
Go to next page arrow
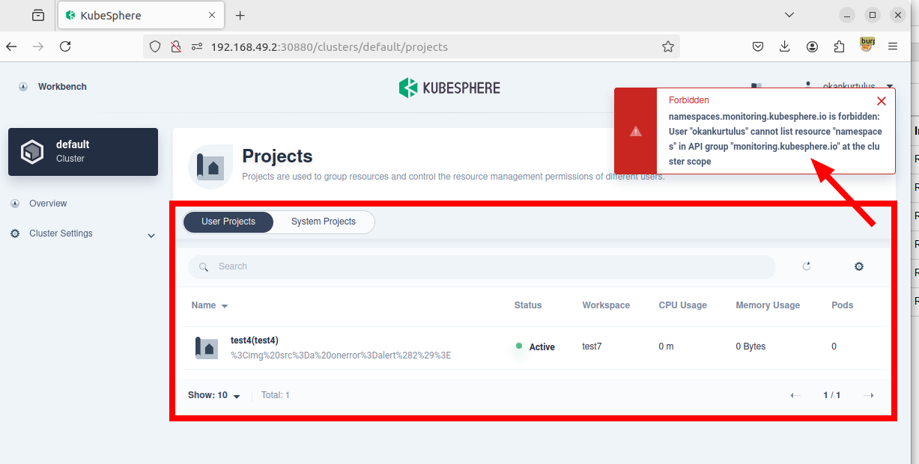869,396
